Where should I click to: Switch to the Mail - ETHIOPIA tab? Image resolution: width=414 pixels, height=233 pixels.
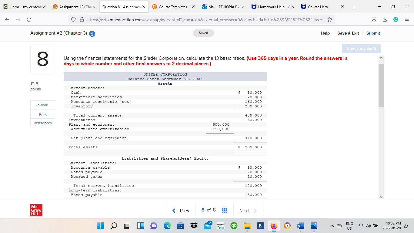(223, 7)
